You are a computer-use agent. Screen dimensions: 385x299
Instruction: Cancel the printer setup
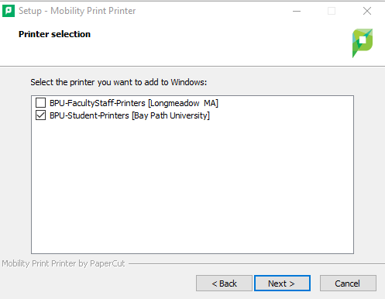(x=348, y=284)
